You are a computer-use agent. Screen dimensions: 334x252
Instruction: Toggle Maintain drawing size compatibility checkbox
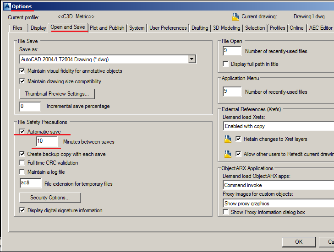pos(22,81)
